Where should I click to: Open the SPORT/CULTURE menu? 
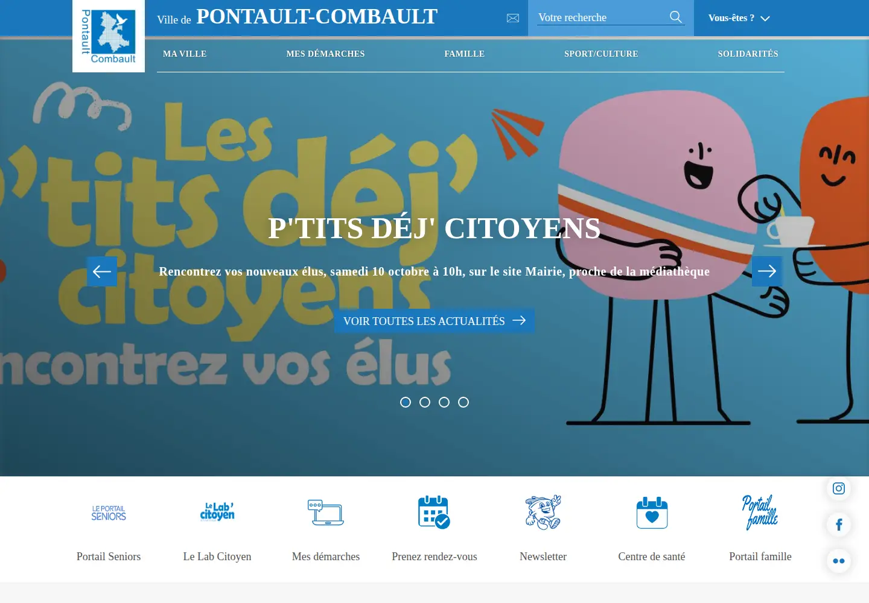pyautogui.click(x=601, y=54)
